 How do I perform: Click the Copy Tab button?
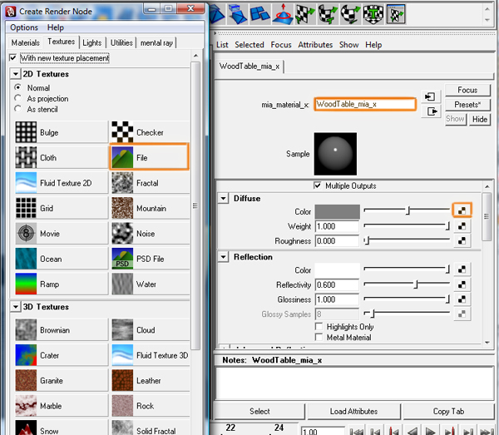pyautogui.click(x=448, y=411)
